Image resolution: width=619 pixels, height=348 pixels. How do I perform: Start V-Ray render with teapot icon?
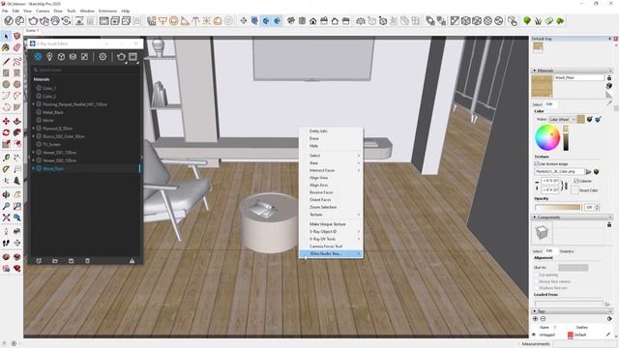33,21
